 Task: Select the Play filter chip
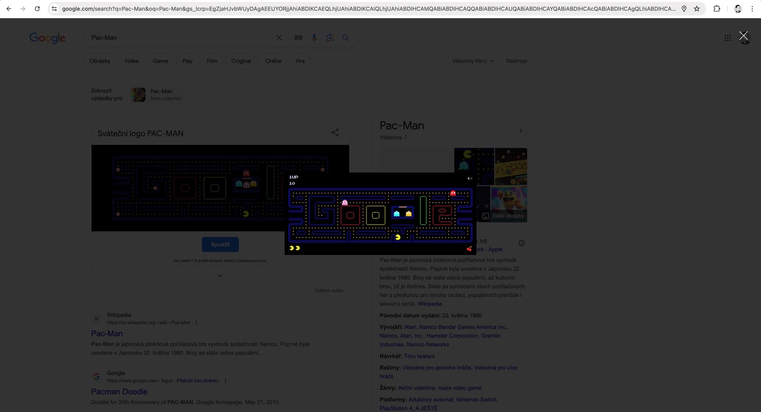click(x=187, y=61)
